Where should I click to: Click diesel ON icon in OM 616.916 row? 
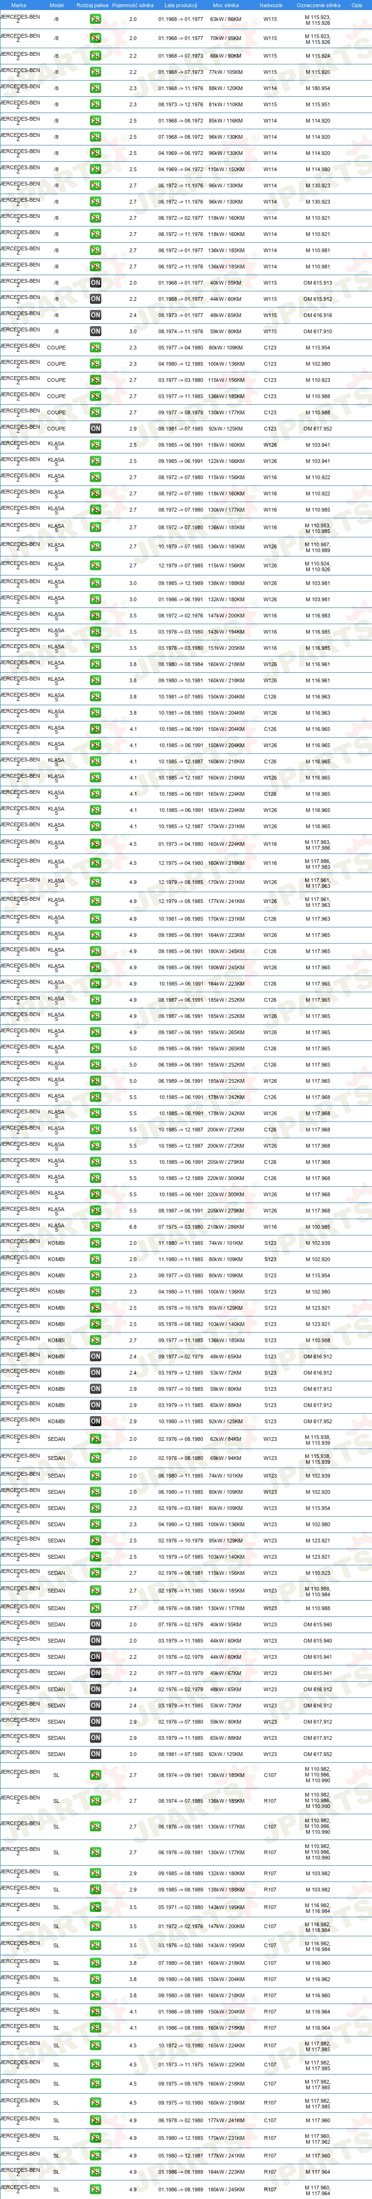coord(95,316)
